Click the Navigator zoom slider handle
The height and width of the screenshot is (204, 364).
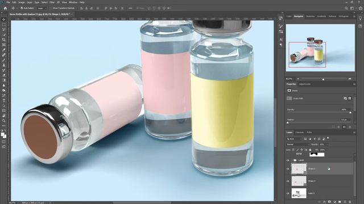(x=323, y=79)
